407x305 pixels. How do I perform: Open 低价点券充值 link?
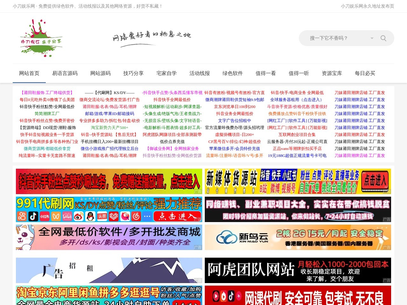(x=172, y=142)
